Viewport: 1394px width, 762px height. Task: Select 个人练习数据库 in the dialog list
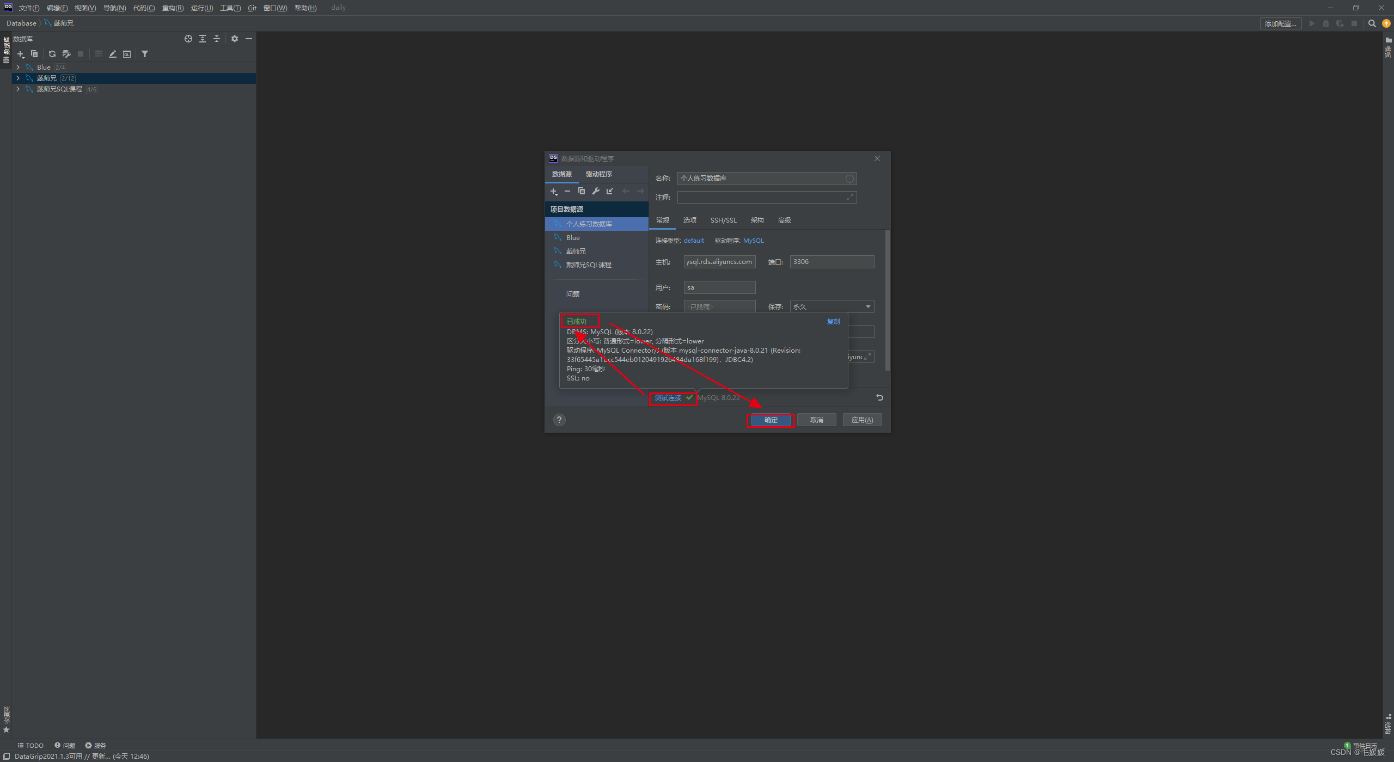(x=597, y=224)
